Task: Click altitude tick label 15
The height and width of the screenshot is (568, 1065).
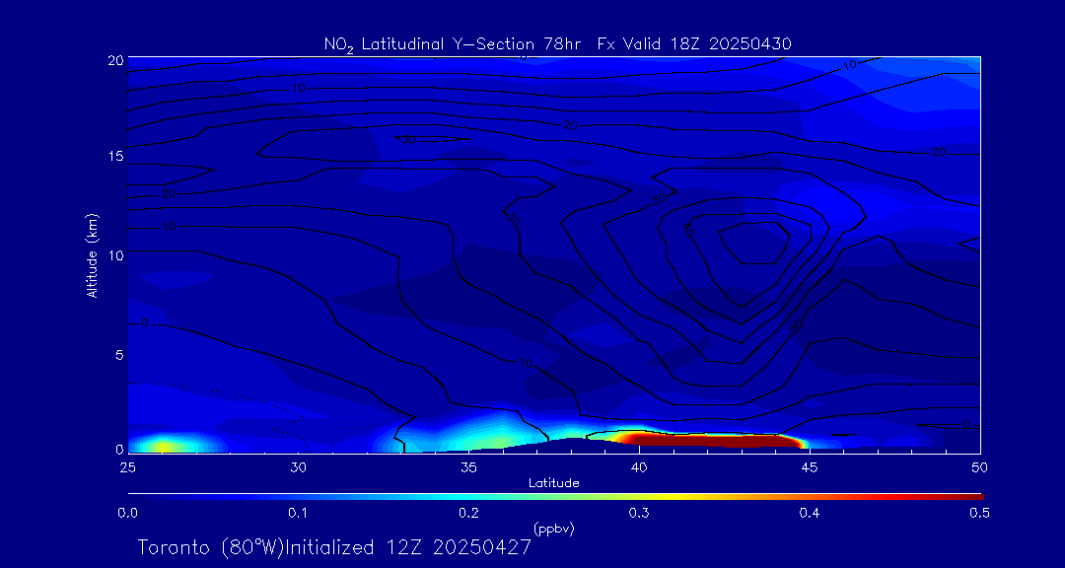Action: pos(114,156)
